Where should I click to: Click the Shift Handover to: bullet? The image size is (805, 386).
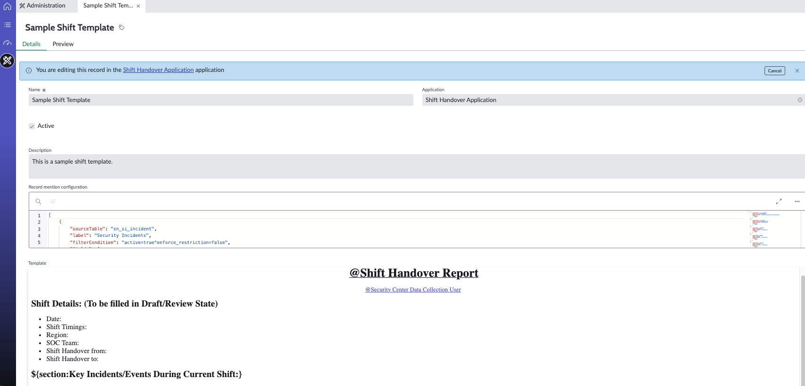(72, 359)
